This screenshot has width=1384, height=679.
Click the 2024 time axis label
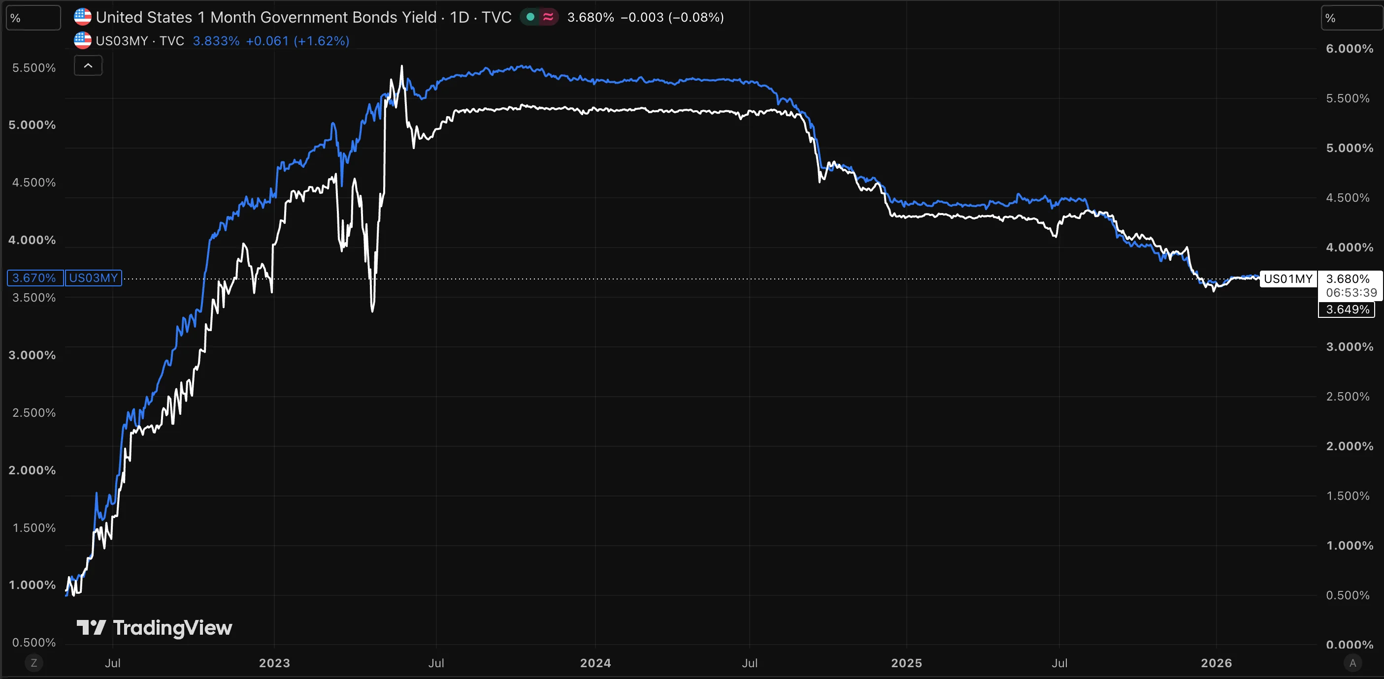tap(595, 663)
